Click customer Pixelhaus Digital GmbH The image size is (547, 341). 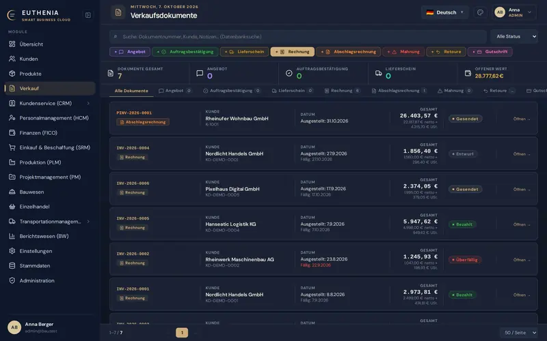coord(232,190)
